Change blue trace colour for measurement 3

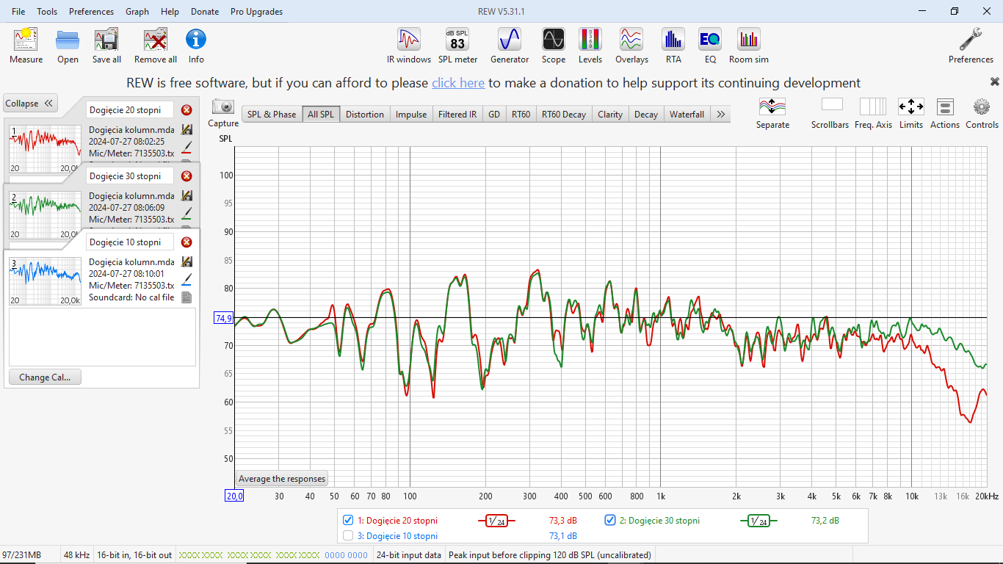click(187, 281)
